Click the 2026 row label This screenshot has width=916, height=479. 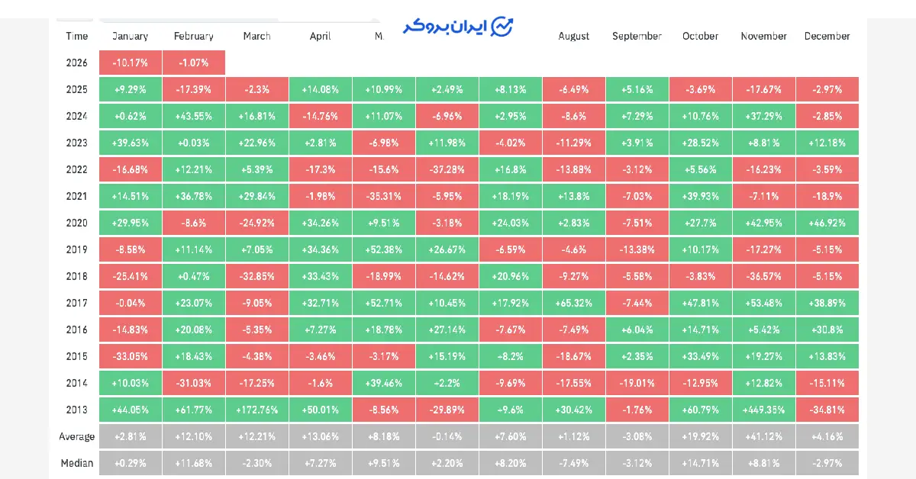tap(77, 63)
